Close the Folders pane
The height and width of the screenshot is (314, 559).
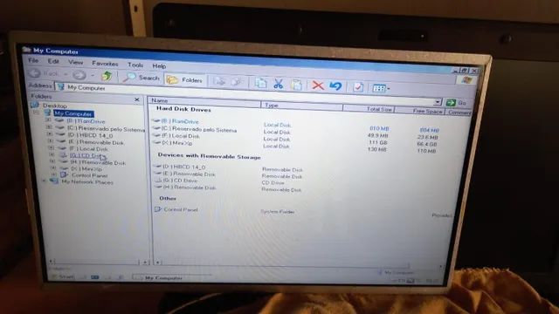tap(137, 99)
